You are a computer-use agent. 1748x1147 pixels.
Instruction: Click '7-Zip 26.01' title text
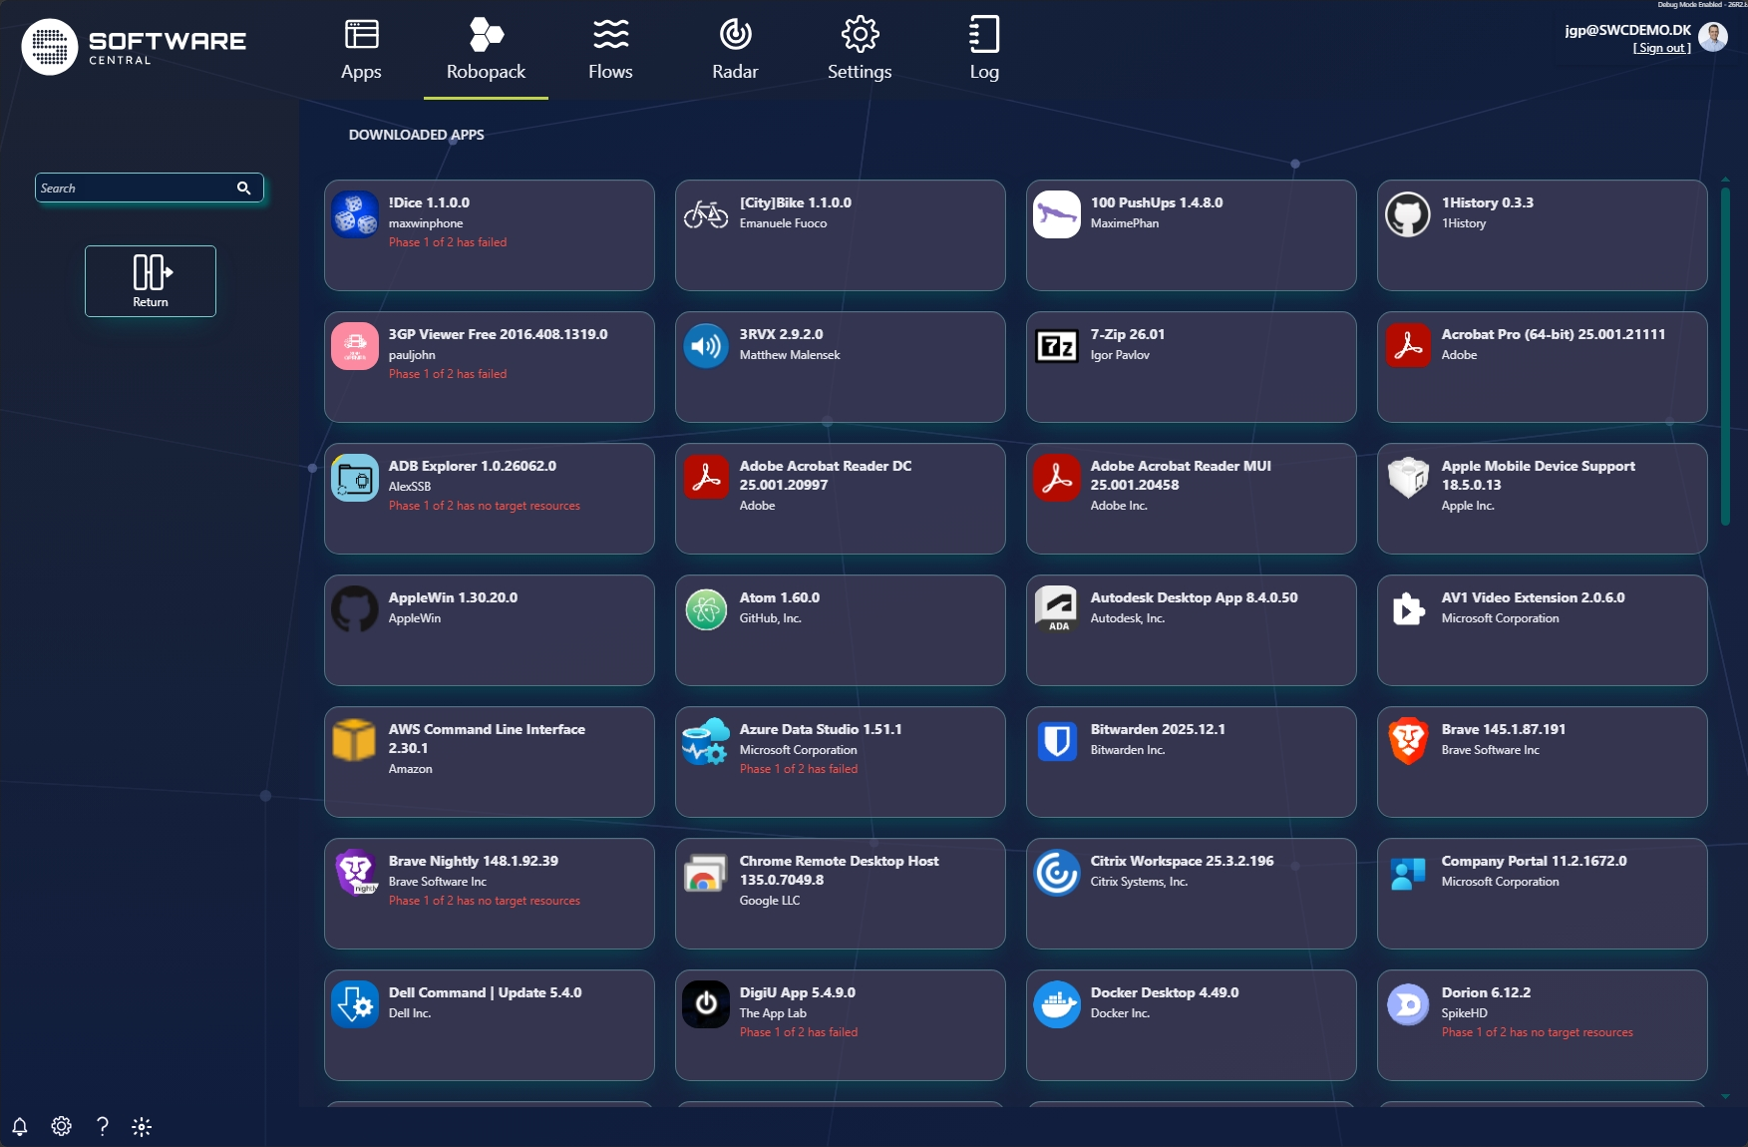pos(1127,334)
